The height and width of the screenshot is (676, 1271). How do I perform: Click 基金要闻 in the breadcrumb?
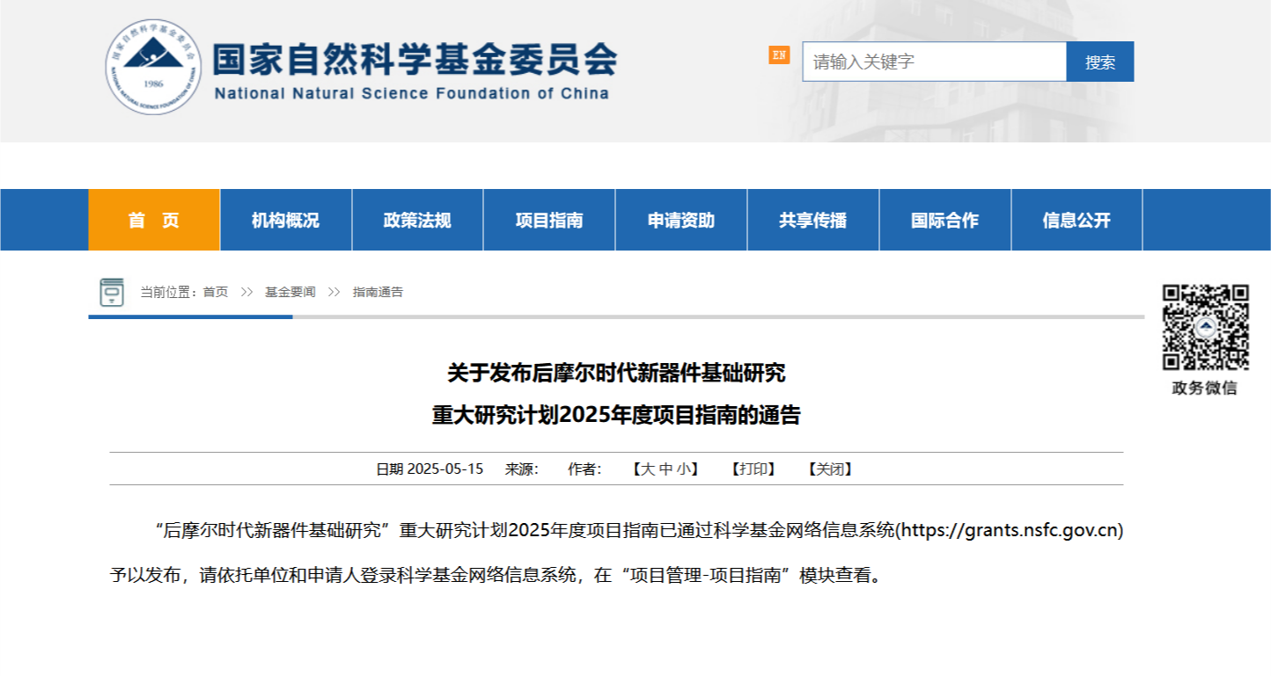click(290, 292)
